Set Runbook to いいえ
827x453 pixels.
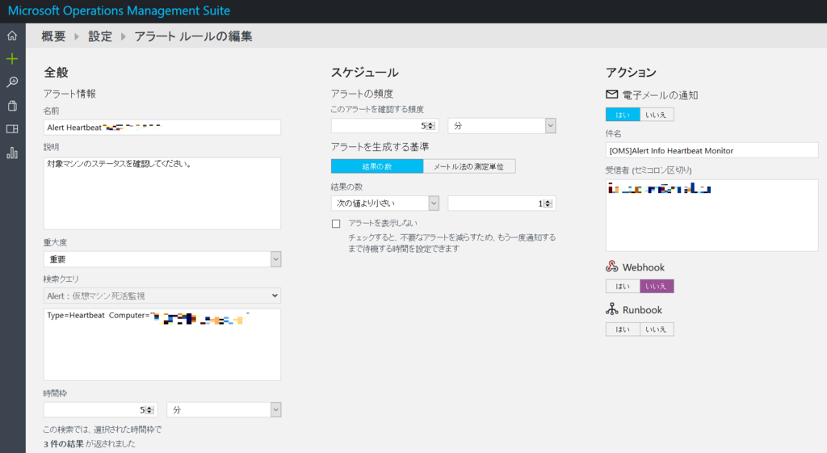pyautogui.click(x=657, y=329)
